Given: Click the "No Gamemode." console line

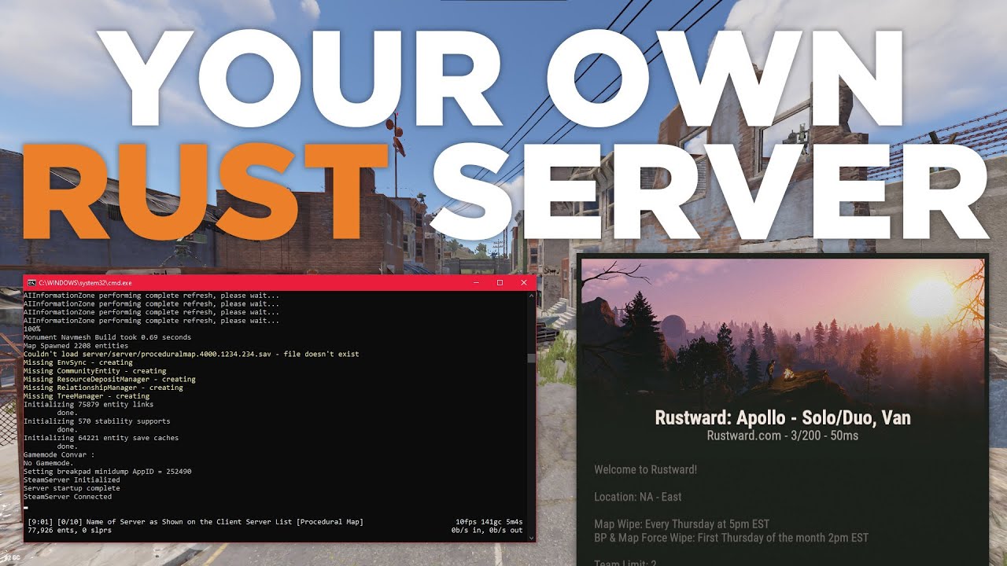Looking at the screenshot, I should (x=49, y=463).
